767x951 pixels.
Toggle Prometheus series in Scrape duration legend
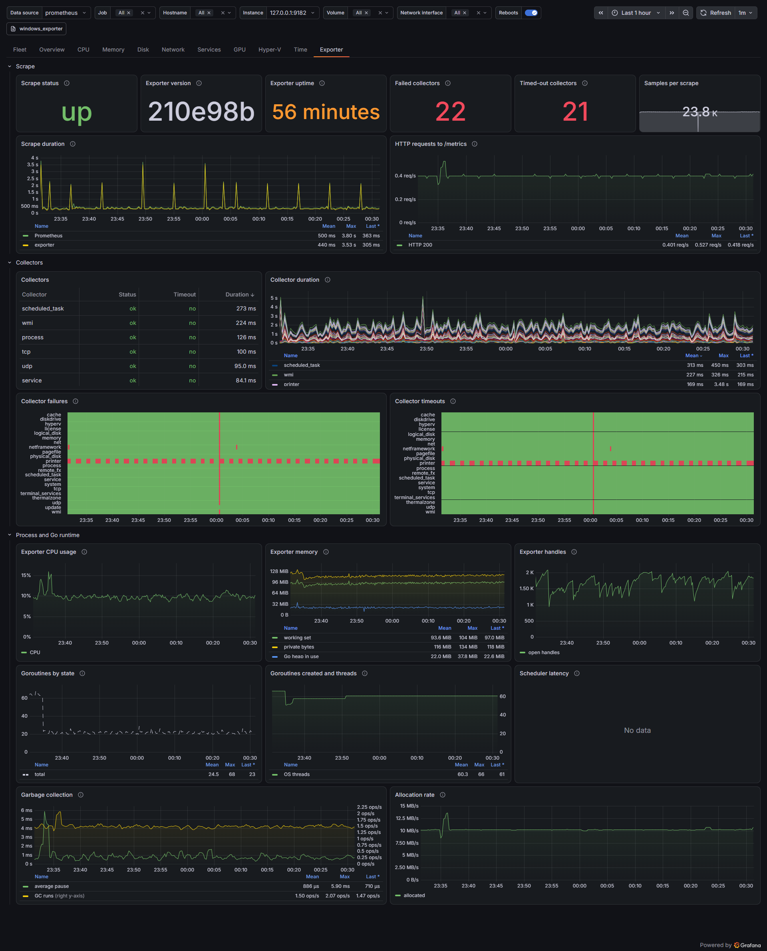click(x=49, y=235)
